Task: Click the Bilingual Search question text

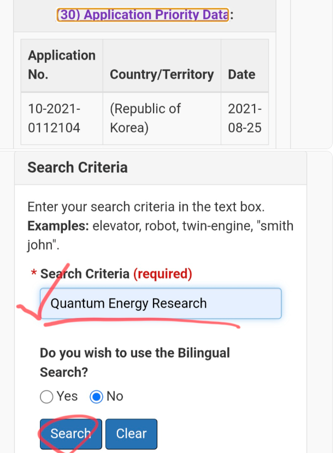Action: click(135, 362)
